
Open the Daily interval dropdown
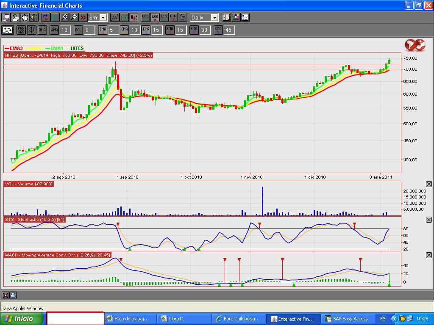214,17
